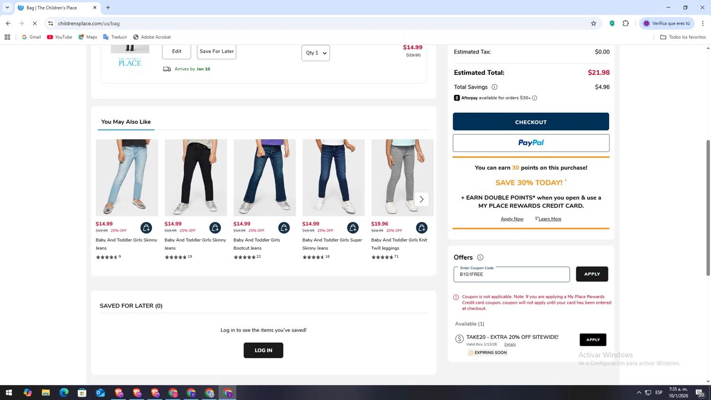Add Super Skinny Jeans to bag
This screenshot has height=400, width=711.
(x=353, y=228)
